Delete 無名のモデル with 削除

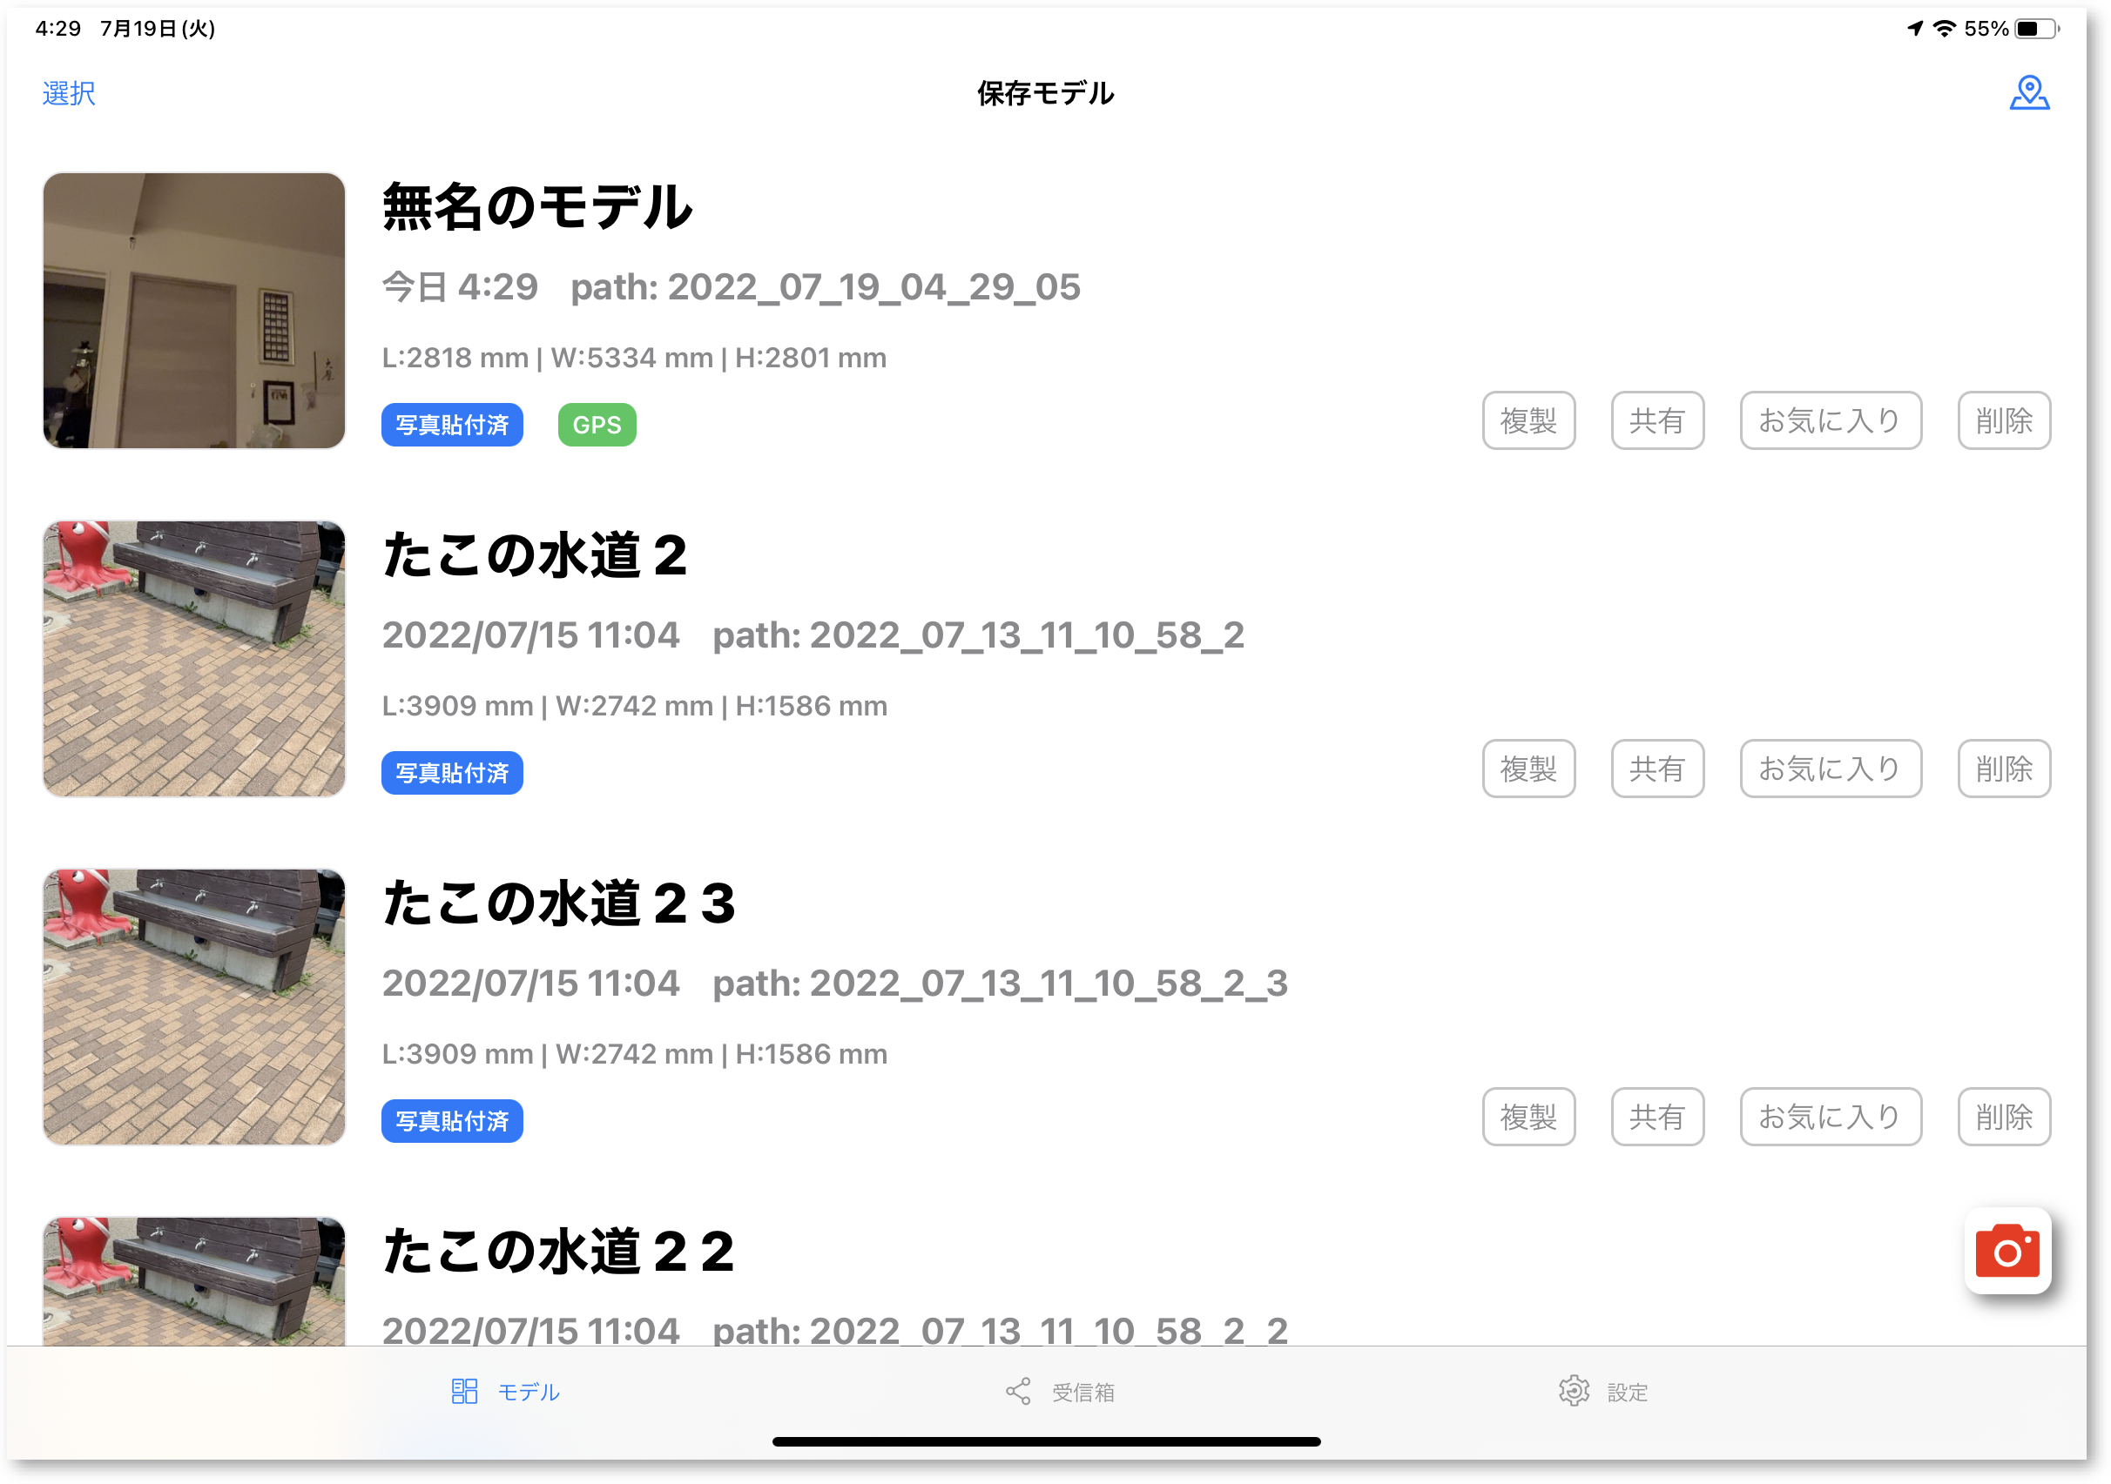coord(2003,421)
